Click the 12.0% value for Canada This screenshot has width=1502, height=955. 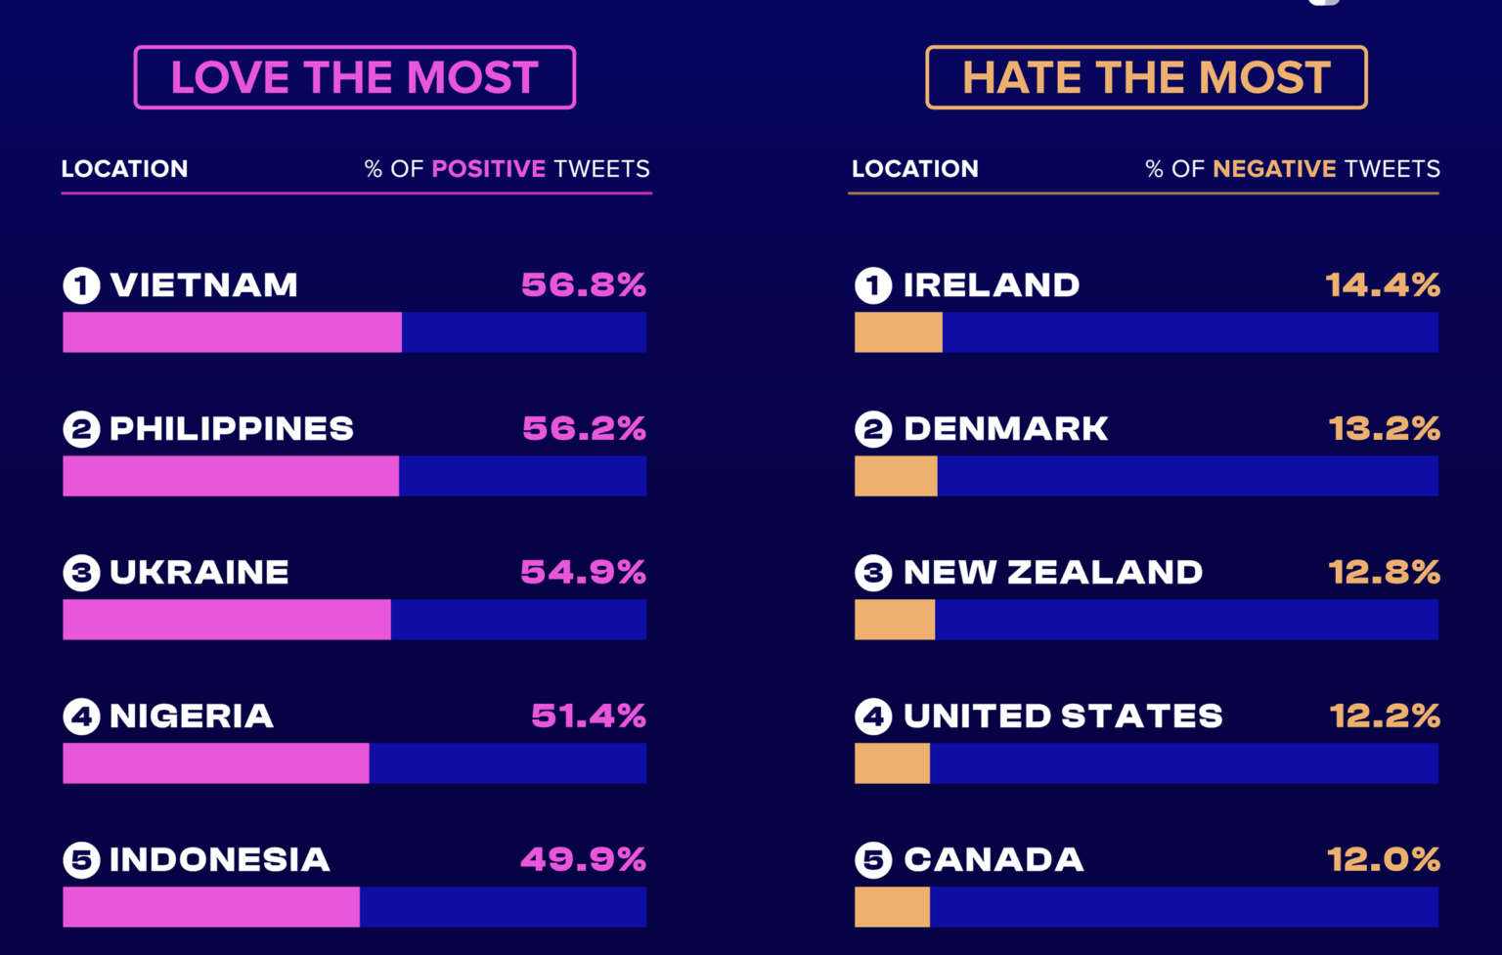coord(1383,860)
